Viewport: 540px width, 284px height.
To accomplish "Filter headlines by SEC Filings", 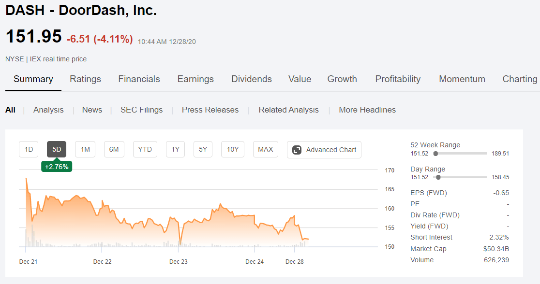I will pyautogui.click(x=142, y=110).
